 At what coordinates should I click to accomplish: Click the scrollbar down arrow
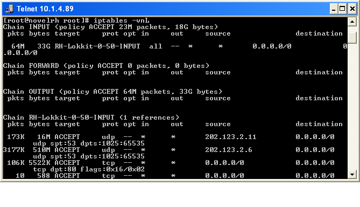352,174
